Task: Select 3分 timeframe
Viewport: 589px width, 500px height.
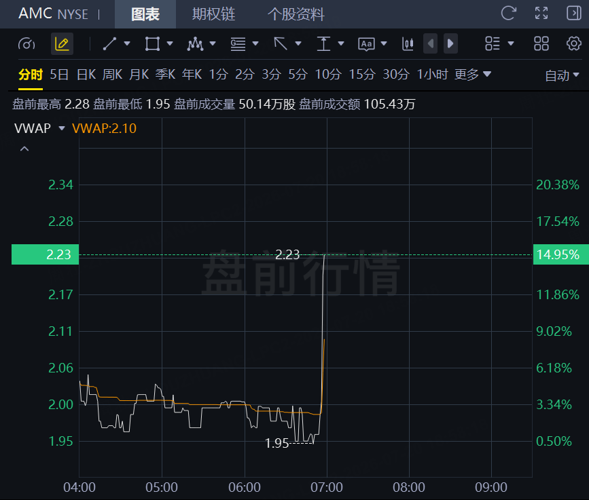Action: 272,74
